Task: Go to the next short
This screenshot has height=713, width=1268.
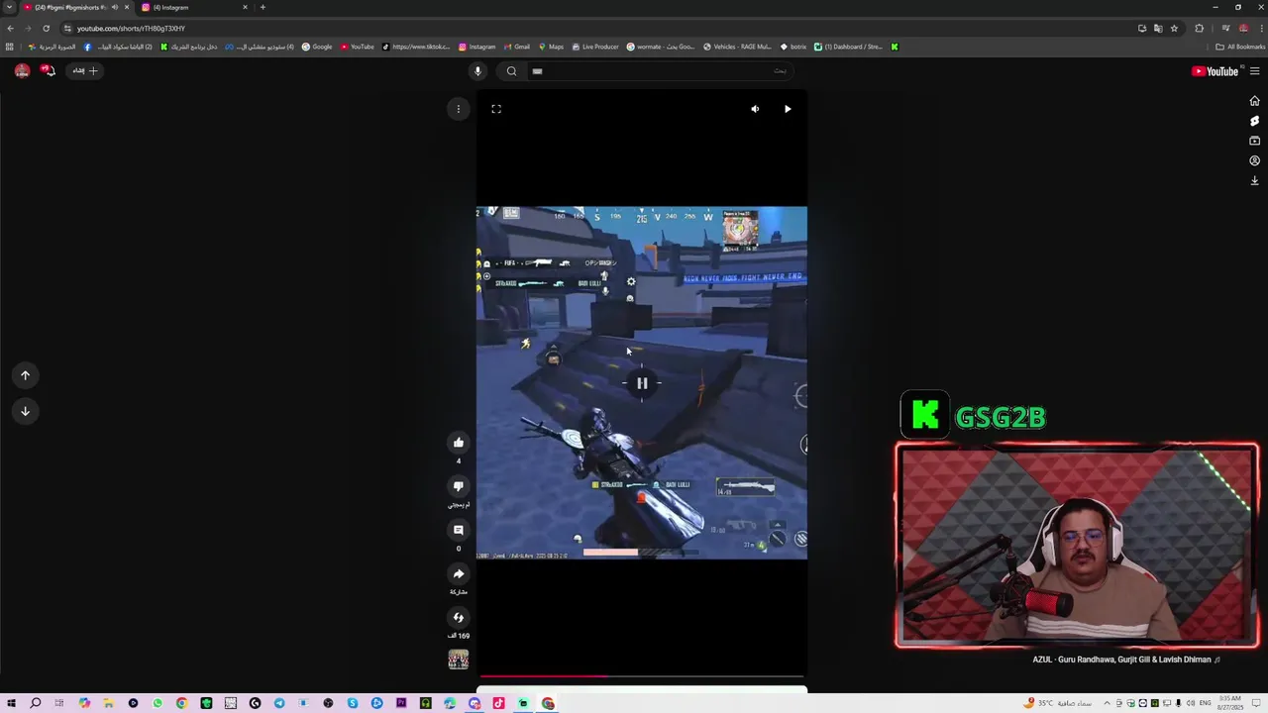Action: point(26,411)
